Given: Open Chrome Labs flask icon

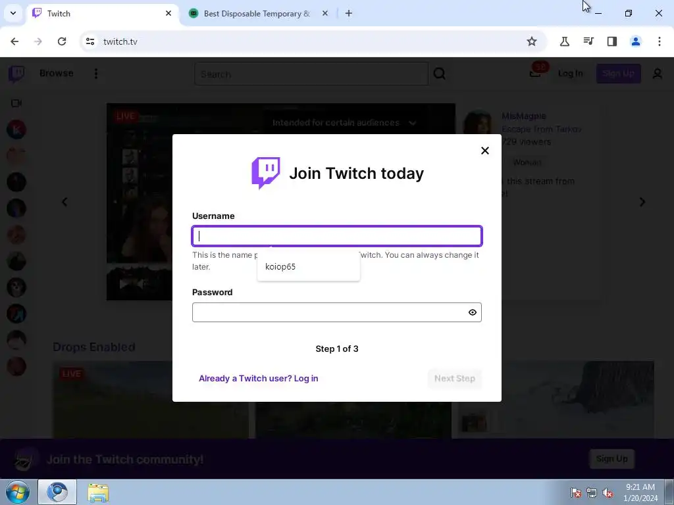Looking at the screenshot, I should pos(564,41).
